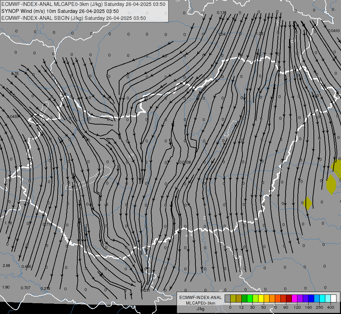Screen dimensions: 341x314
Task: Click map value 0.231
Action: point(145,290)
